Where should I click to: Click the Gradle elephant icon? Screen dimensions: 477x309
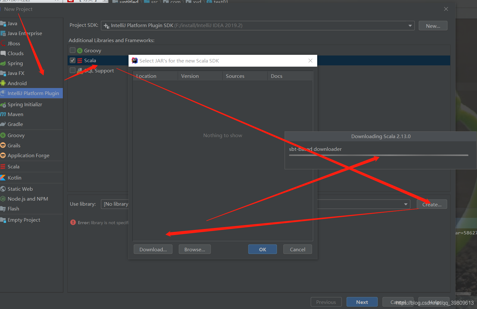tap(3, 124)
